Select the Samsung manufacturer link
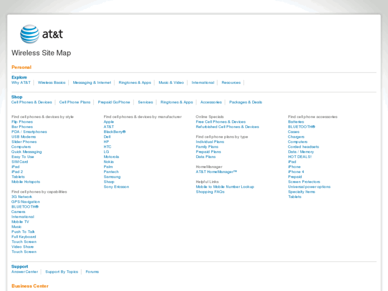This screenshot has width=388, height=291. pyautogui.click(x=112, y=177)
